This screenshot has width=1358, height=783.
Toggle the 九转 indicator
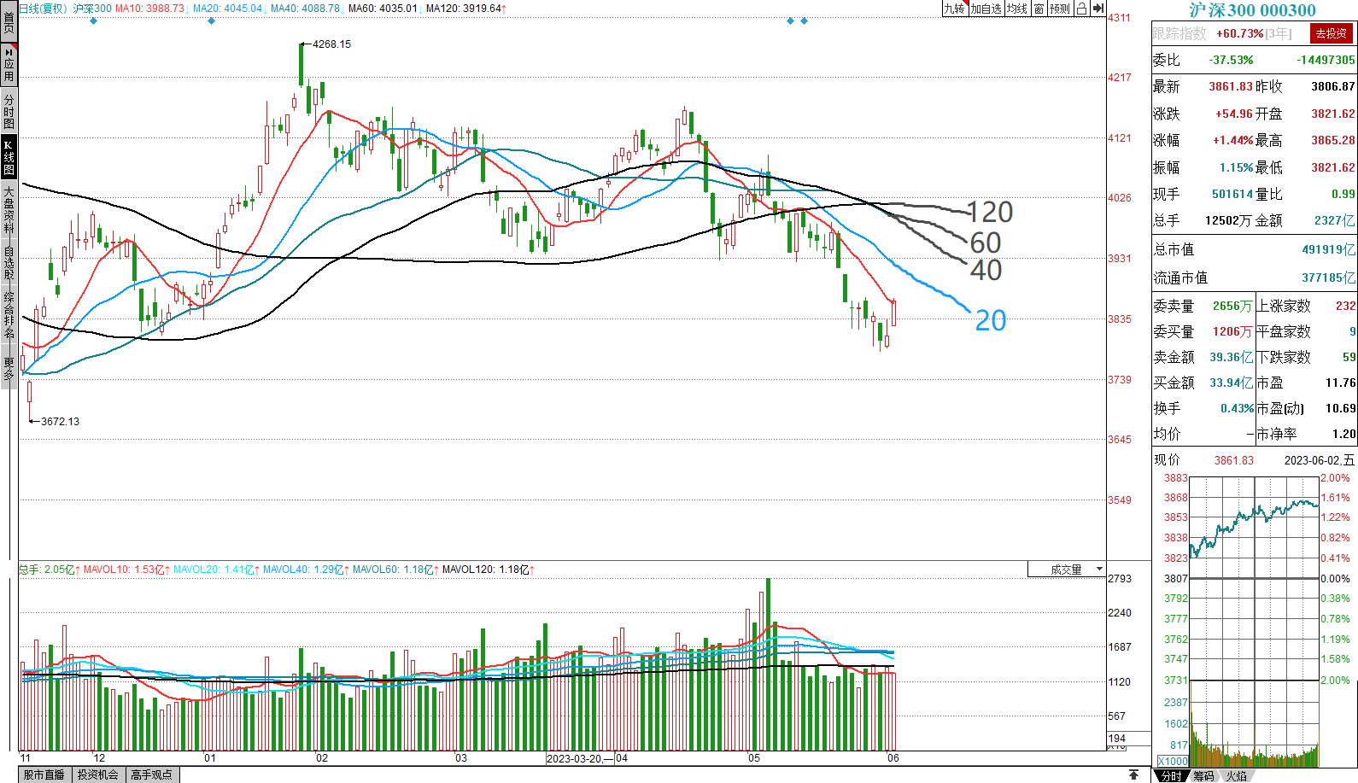954,9
